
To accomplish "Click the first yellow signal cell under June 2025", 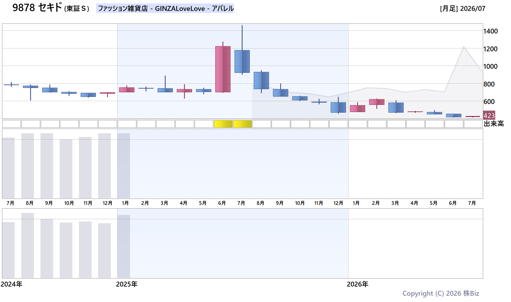I will point(223,124).
